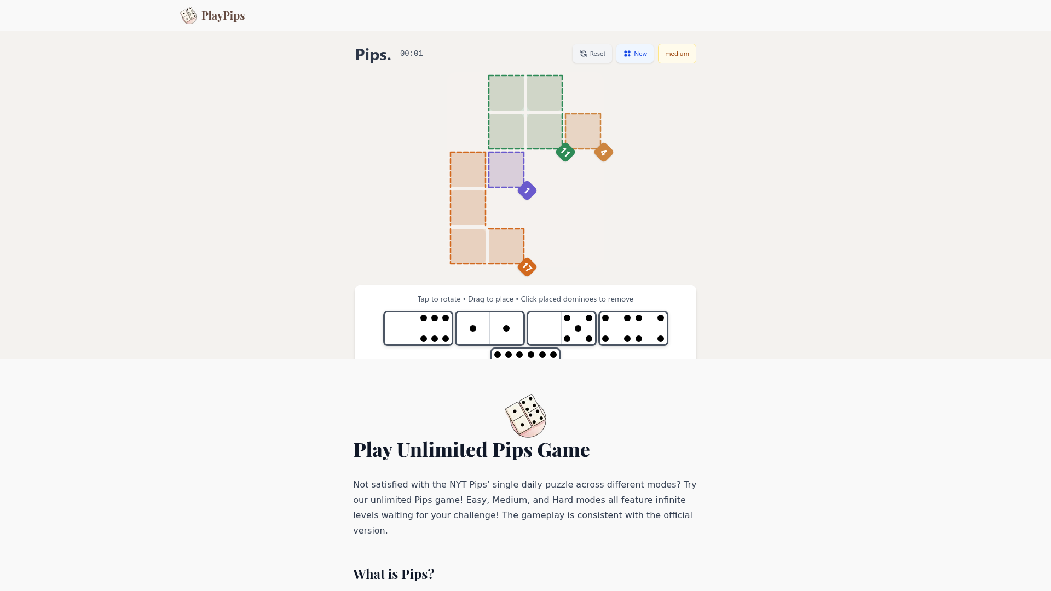Click the PlayPips dice logo icon

[x=188, y=15]
